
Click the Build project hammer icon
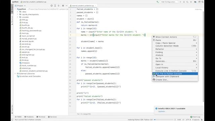coord(158,2)
